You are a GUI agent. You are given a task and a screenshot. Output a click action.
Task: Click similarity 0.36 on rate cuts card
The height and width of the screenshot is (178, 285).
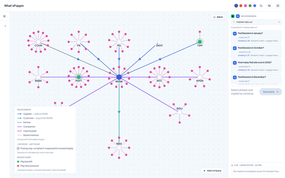pos(244,70)
